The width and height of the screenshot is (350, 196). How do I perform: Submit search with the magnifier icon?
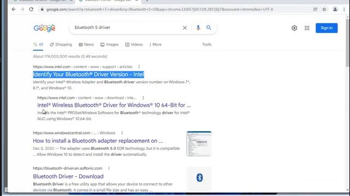(209, 28)
